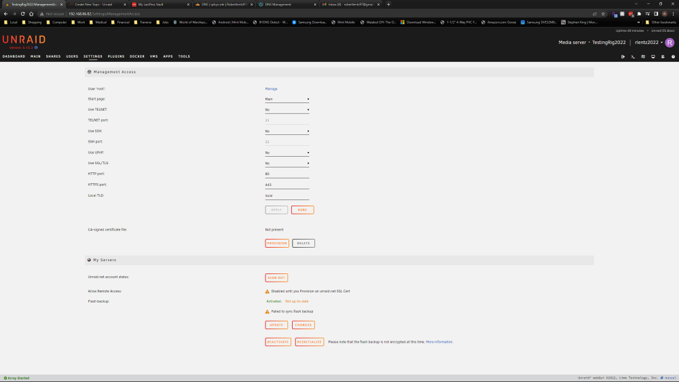Open the Use SSH dropdown

(287, 131)
